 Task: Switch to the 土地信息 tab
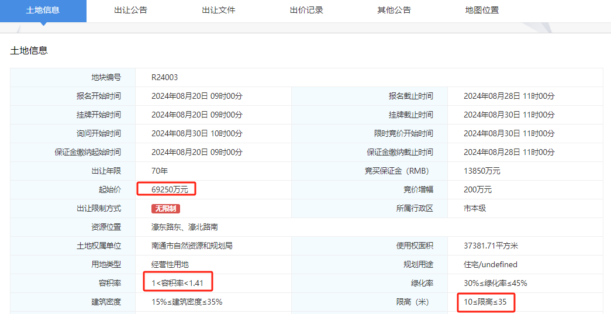43,11
